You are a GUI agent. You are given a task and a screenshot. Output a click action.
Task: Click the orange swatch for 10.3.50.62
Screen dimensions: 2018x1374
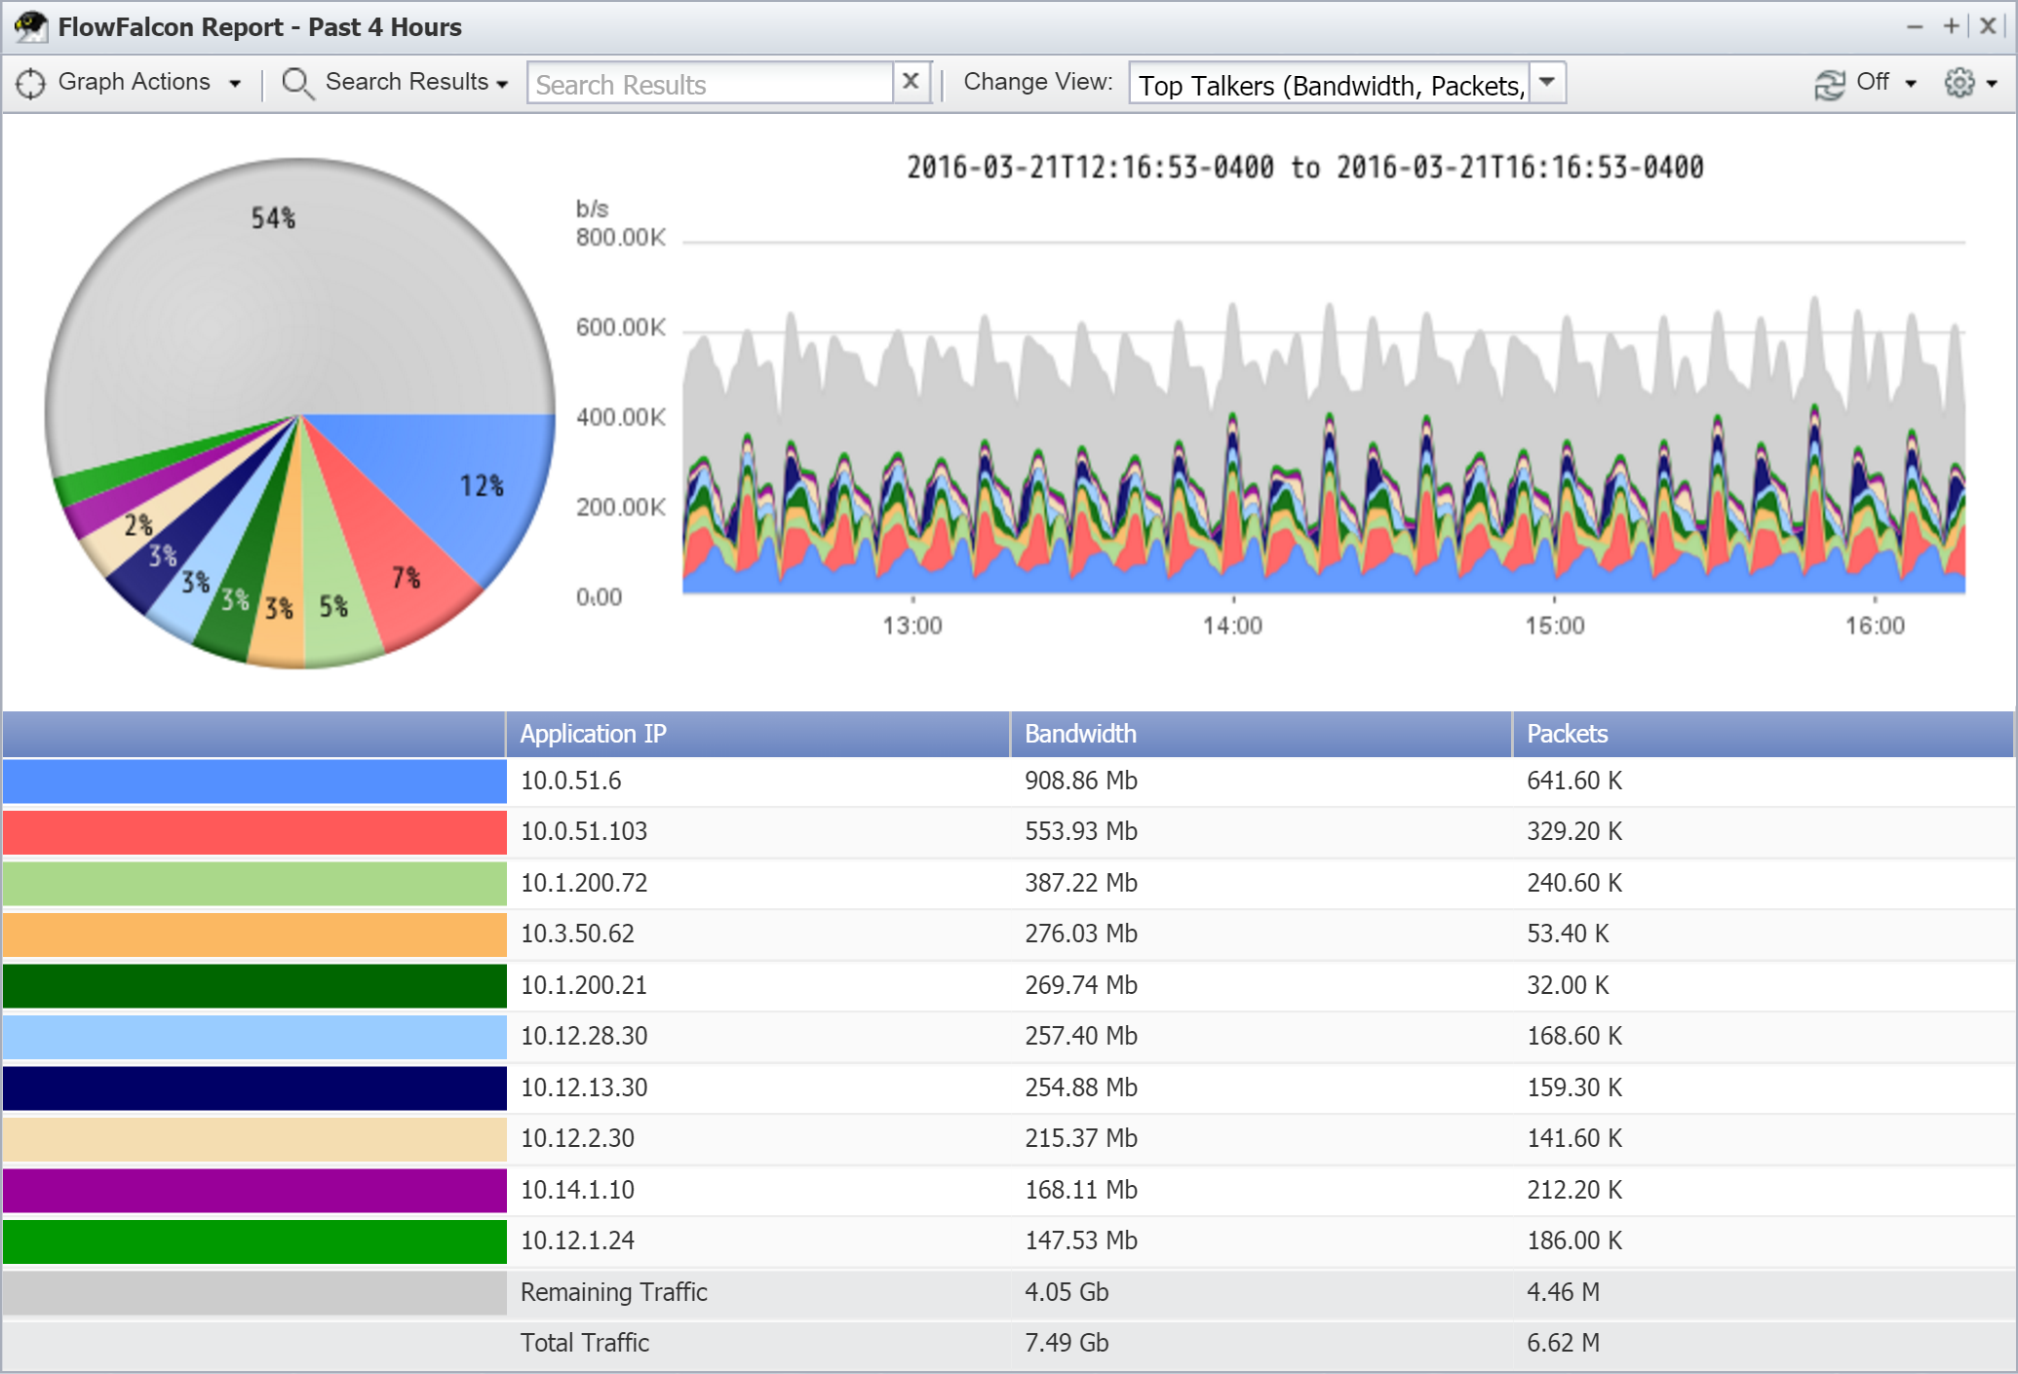tap(254, 935)
